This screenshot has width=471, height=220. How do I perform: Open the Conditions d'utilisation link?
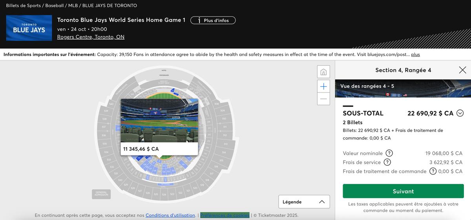(170, 215)
